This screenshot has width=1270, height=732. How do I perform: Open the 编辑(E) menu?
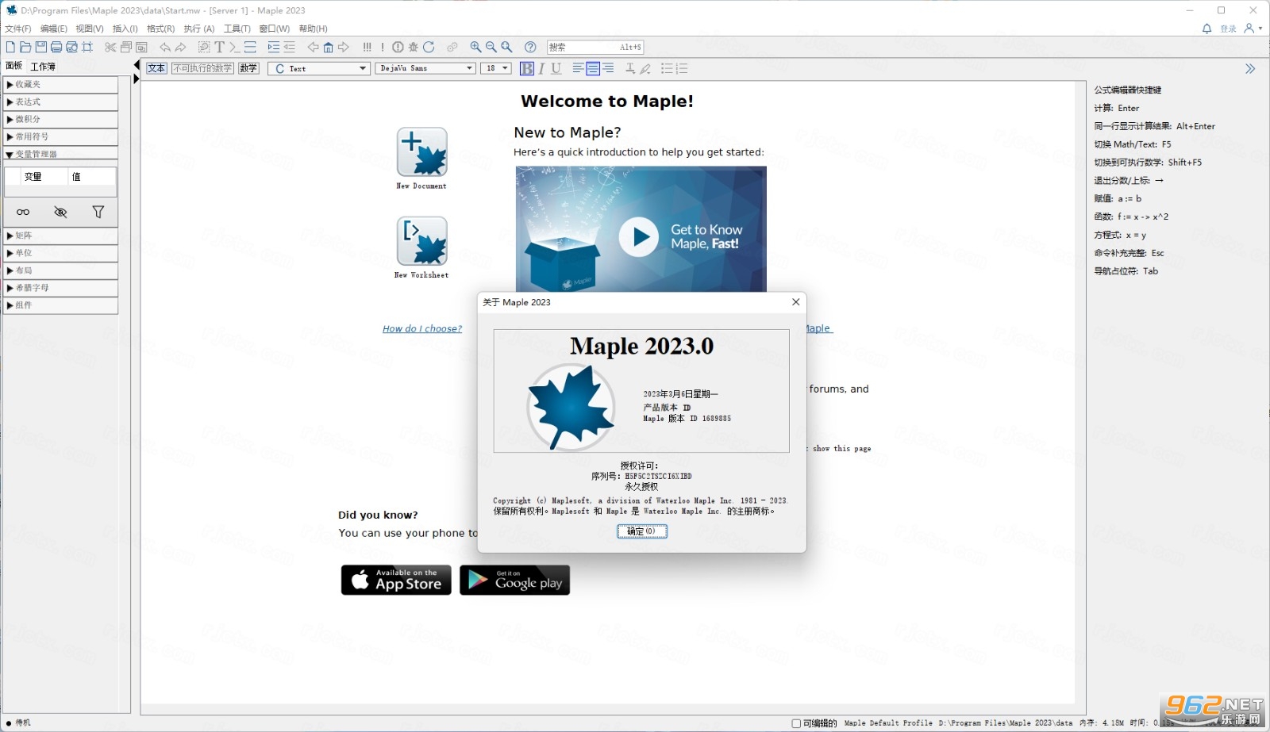(x=54, y=29)
